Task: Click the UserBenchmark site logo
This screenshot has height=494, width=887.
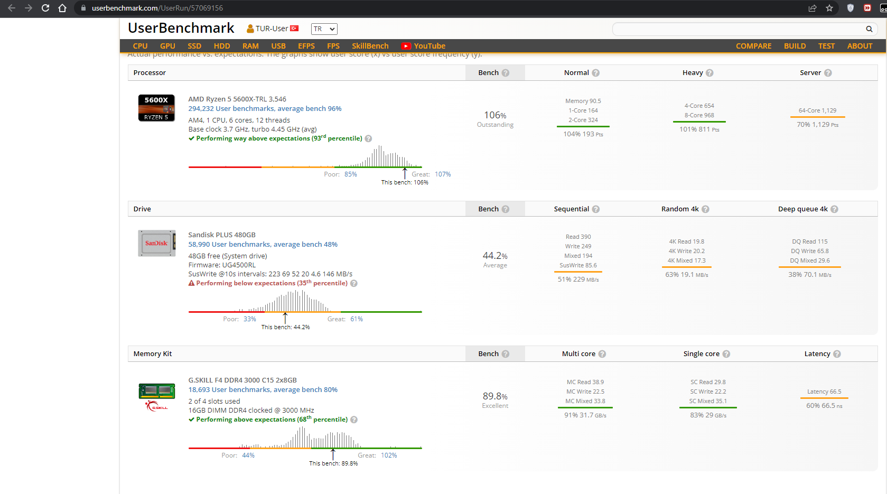Action: (x=181, y=28)
